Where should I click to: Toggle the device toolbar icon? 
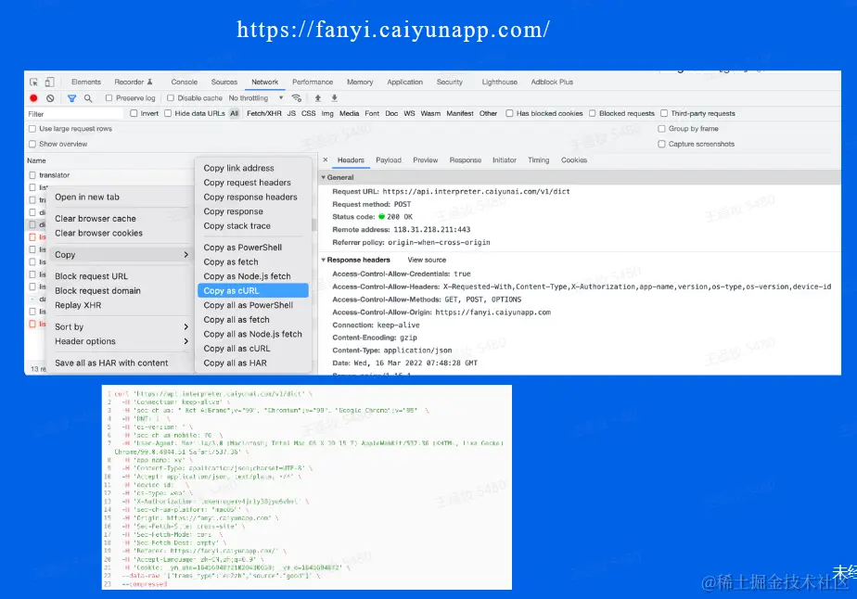[x=49, y=82]
